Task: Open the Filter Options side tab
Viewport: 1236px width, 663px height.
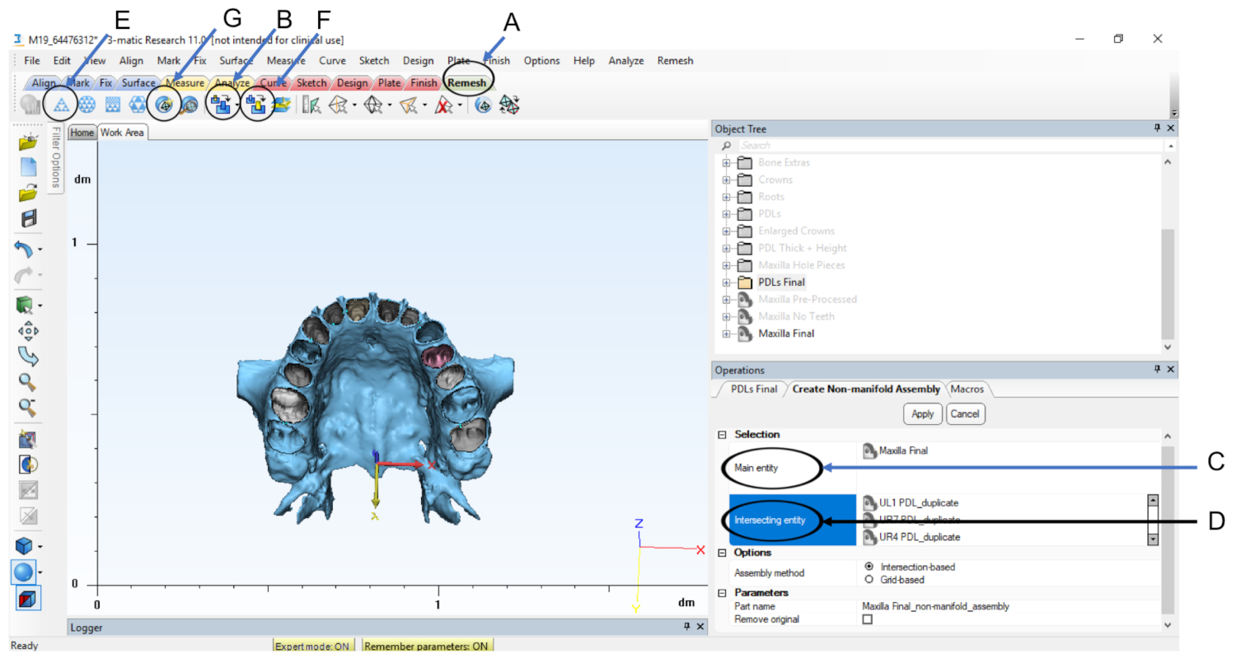Action: pyautogui.click(x=56, y=156)
